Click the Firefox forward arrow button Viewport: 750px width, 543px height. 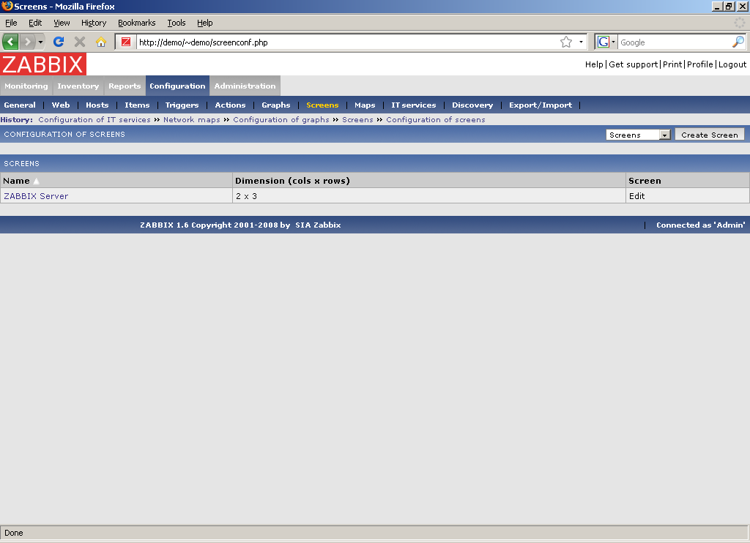pyautogui.click(x=28, y=42)
